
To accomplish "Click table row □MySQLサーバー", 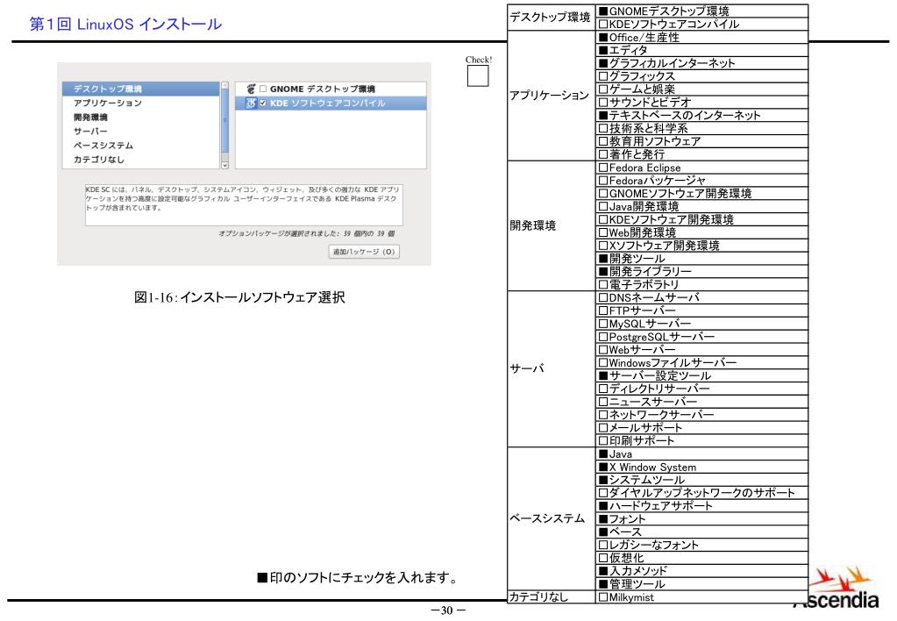I will click(x=702, y=324).
